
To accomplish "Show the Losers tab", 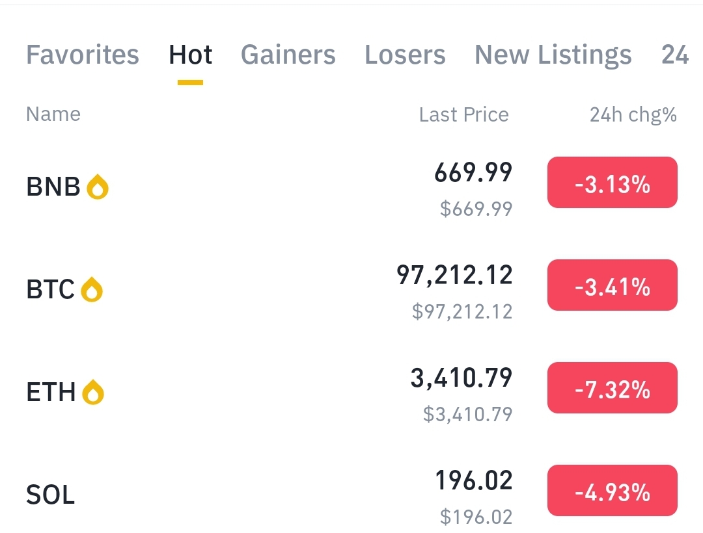I will pos(405,55).
